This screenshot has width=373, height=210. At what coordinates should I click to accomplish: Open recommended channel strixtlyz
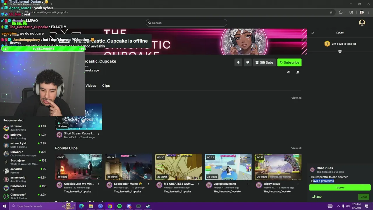coord(25,136)
